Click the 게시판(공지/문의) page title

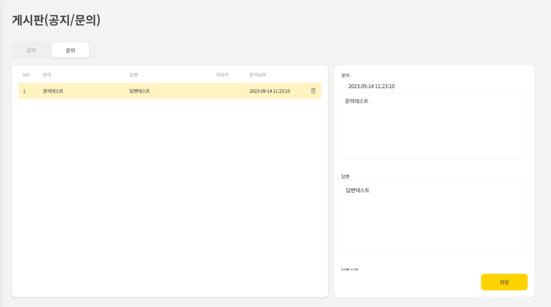tap(56, 20)
